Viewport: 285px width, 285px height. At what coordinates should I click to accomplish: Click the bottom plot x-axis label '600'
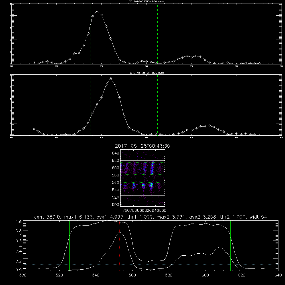pos(205,275)
